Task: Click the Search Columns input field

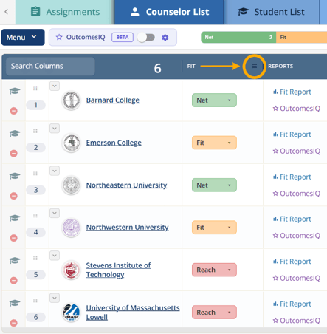Action: tap(50, 66)
